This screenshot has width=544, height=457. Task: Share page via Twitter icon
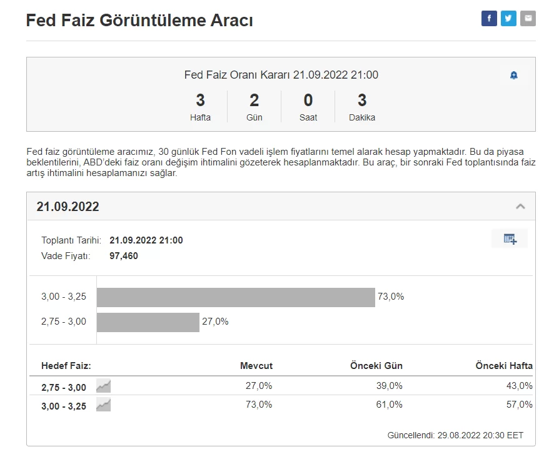tap(508, 19)
